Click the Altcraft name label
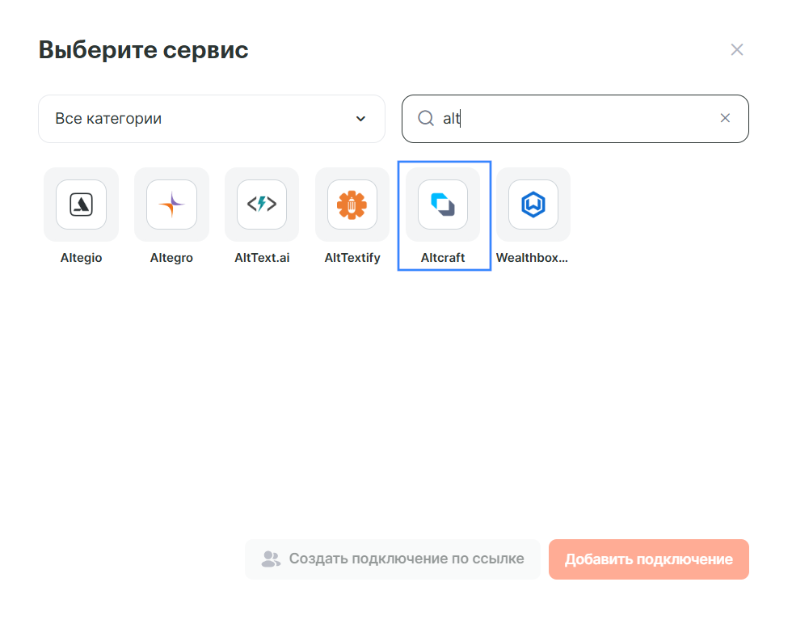 tap(443, 259)
